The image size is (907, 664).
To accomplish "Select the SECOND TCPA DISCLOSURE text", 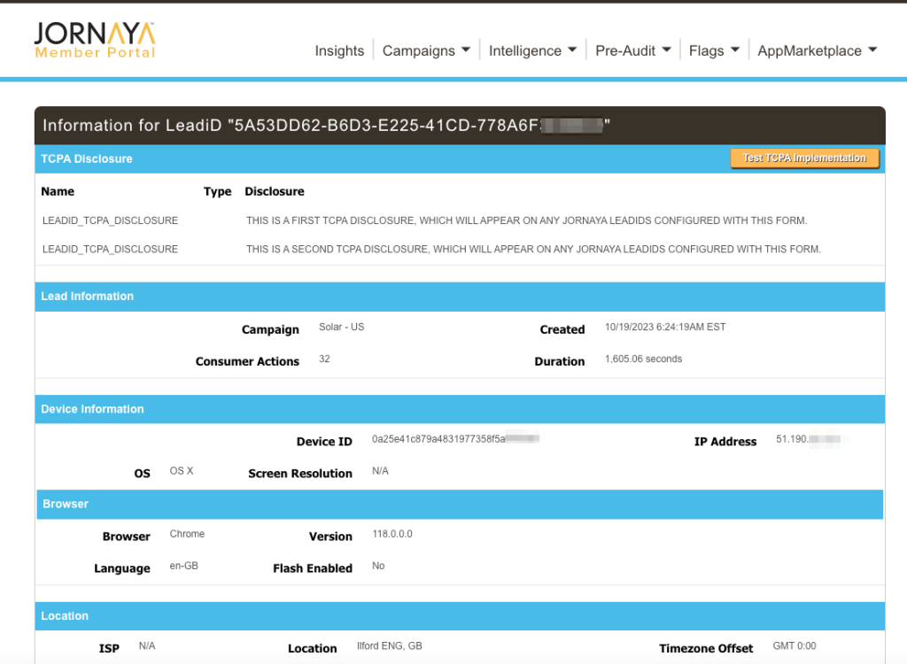I will pyautogui.click(x=533, y=250).
